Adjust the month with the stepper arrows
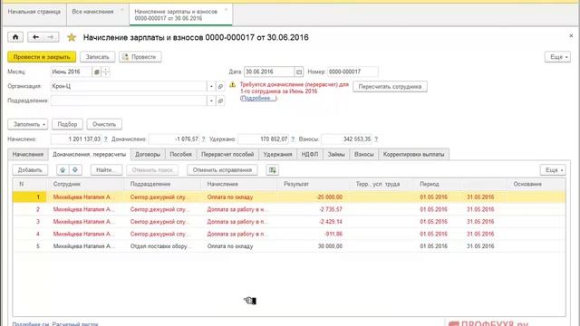The width and height of the screenshot is (580, 326). [x=105, y=72]
